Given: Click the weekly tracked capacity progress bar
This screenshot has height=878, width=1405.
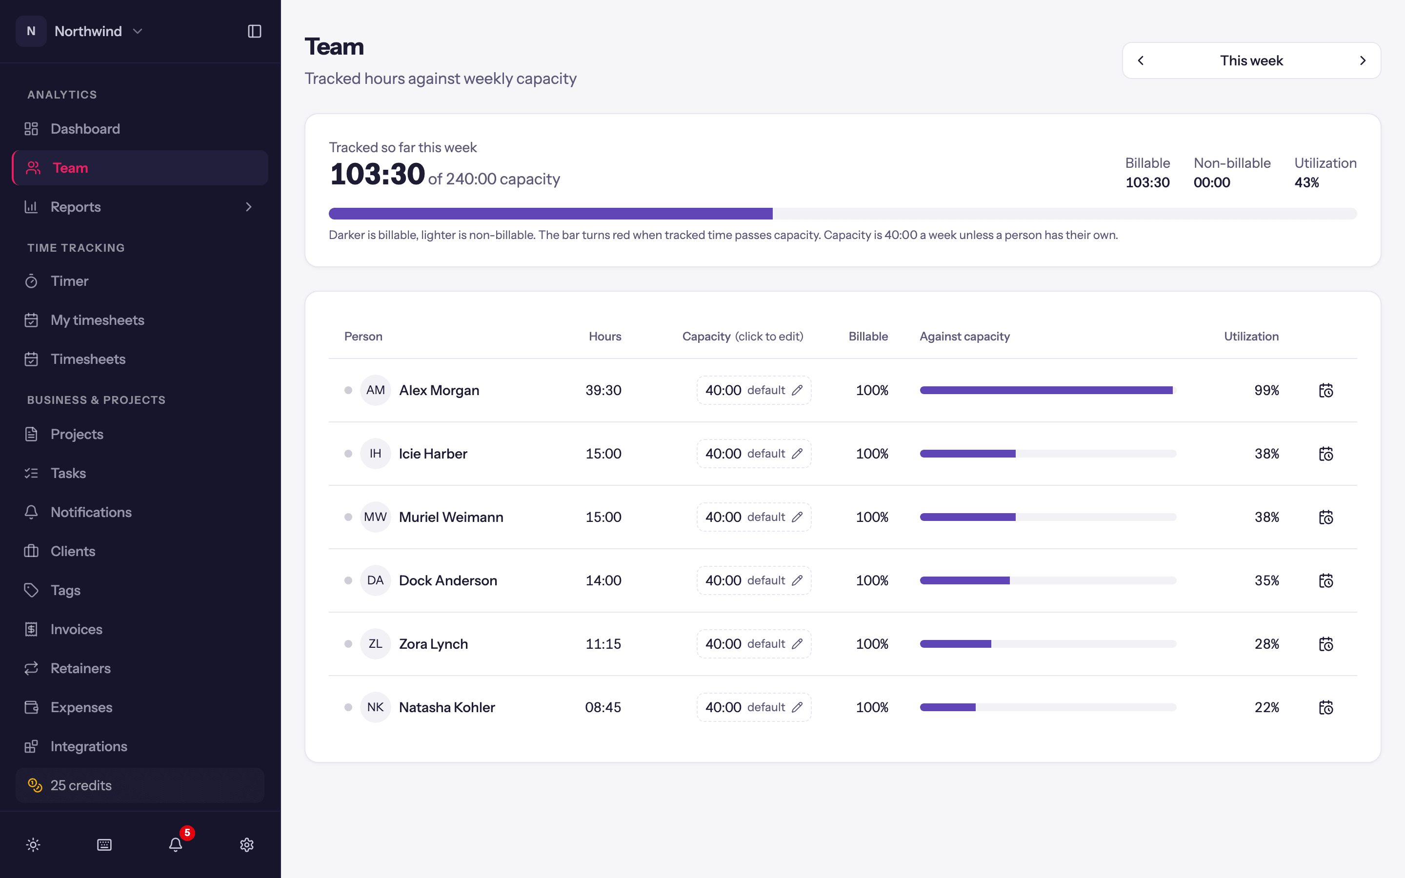Looking at the screenshot, I should pyautogui.click(x=843, y=214).
